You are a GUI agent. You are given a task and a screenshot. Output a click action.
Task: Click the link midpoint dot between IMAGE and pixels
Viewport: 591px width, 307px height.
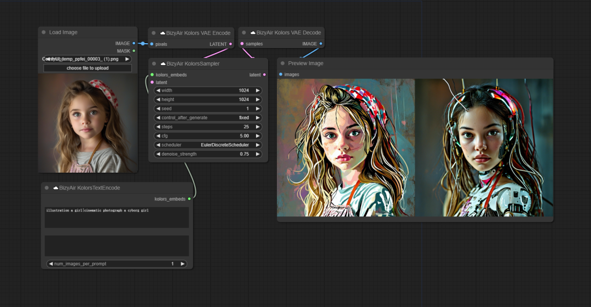coord(142,44)
